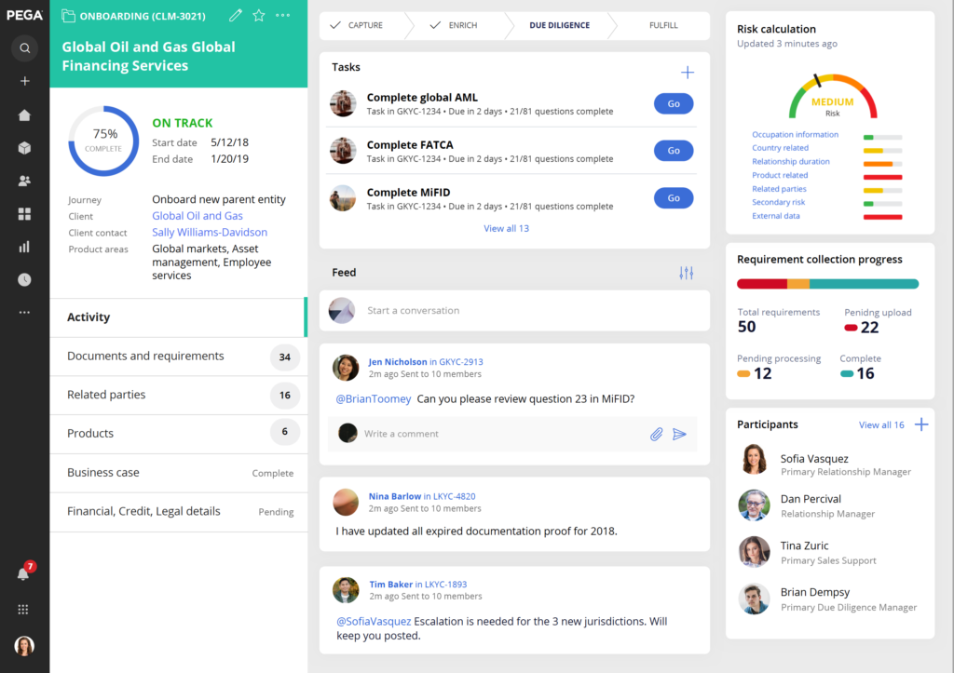Click the @SofiaVasquez mention
The image size is (954, 673).
pos(374,622)
